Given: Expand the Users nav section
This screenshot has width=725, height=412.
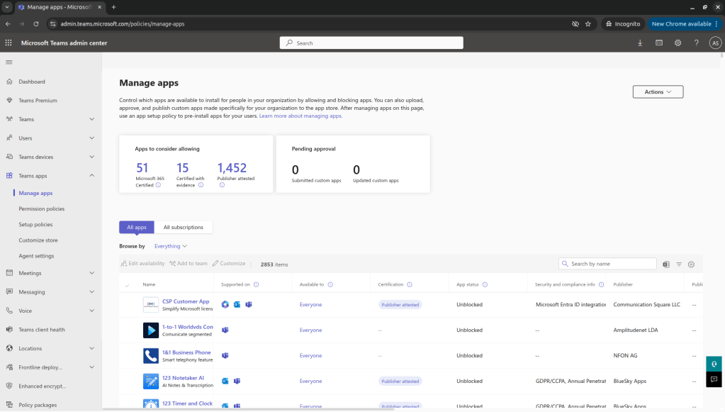Looking at the screenshot, I should click(x=91, y=138).
